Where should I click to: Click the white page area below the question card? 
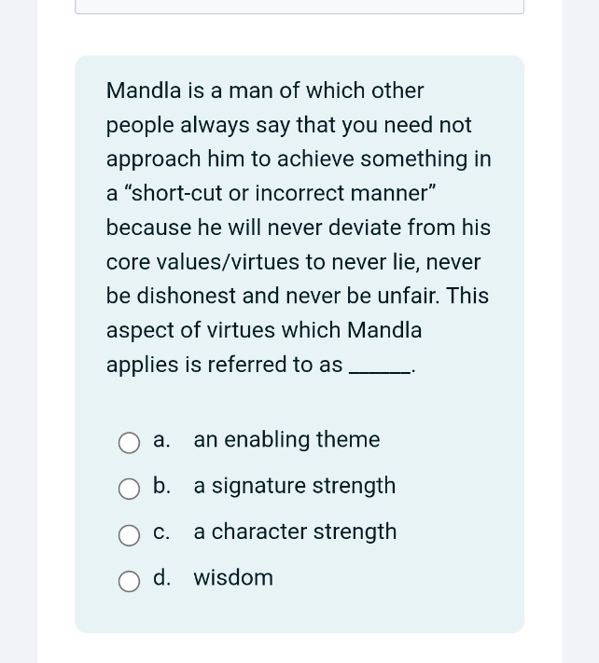299,648
